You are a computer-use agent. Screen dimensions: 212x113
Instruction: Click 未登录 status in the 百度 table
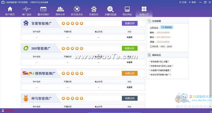[x=129, y=37]
